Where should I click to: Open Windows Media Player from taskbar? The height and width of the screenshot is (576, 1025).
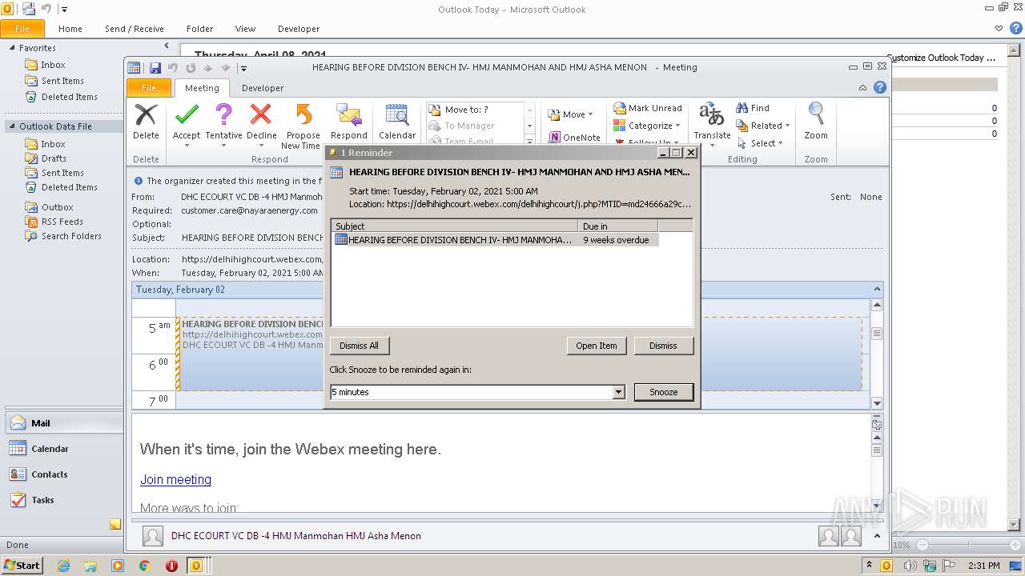point(118,566)
